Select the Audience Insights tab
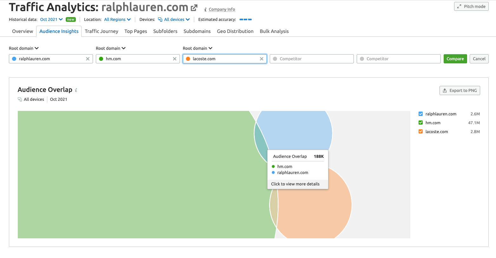The height and width of the screenshot is (258, 496). 59,31
